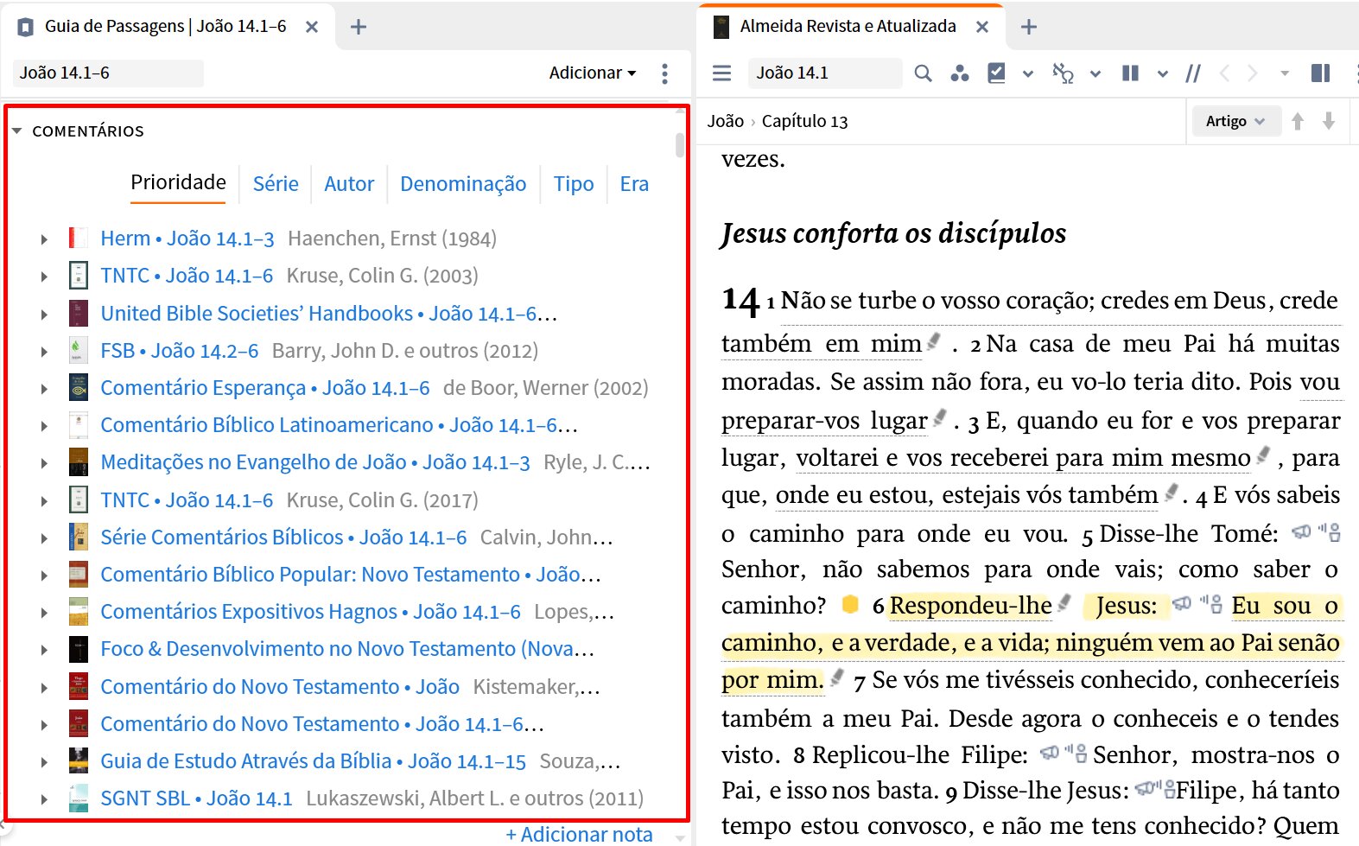
Task: Expand the SGNT SBL João 14.1 entry
Action: [x=44, y=799]
